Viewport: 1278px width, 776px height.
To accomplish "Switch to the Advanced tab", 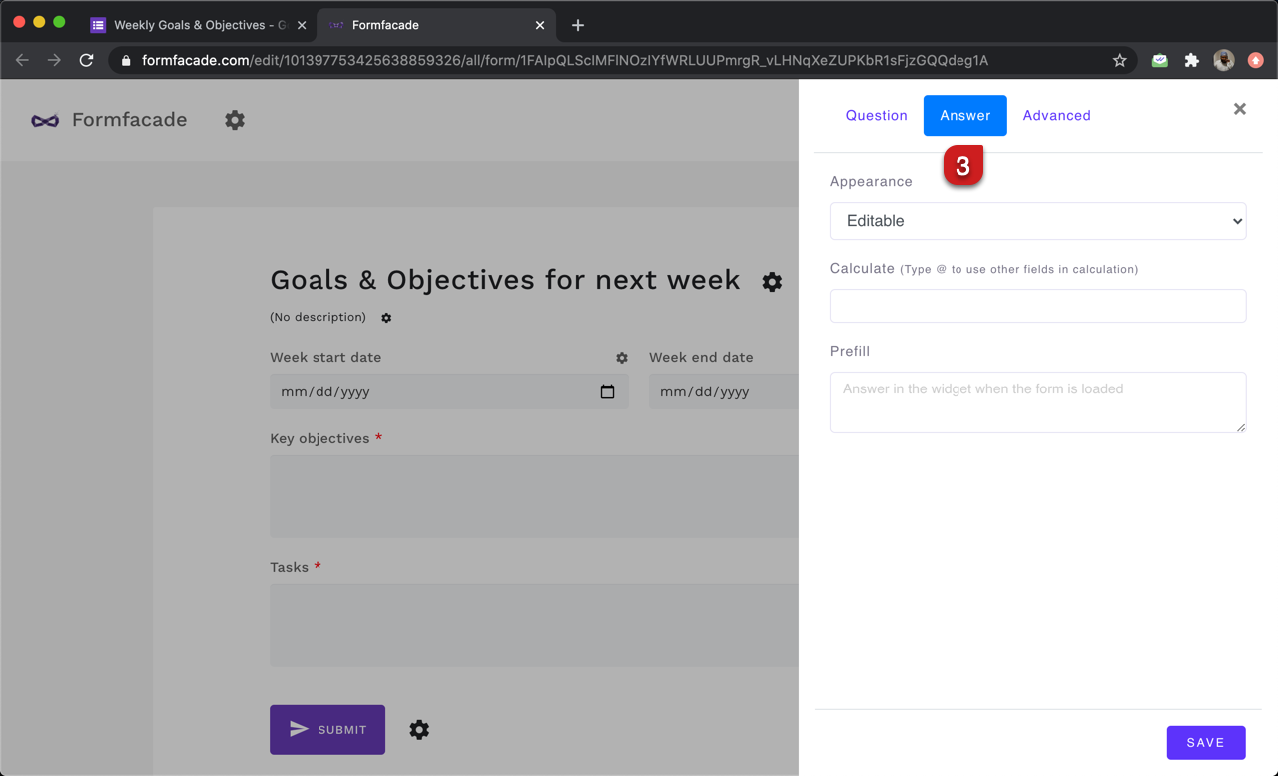I will click(1056, 116).
